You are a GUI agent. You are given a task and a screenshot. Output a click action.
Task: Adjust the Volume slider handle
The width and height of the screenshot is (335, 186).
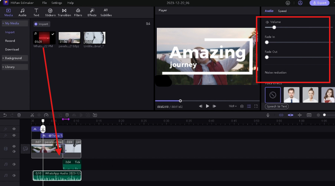pos(274,27)
